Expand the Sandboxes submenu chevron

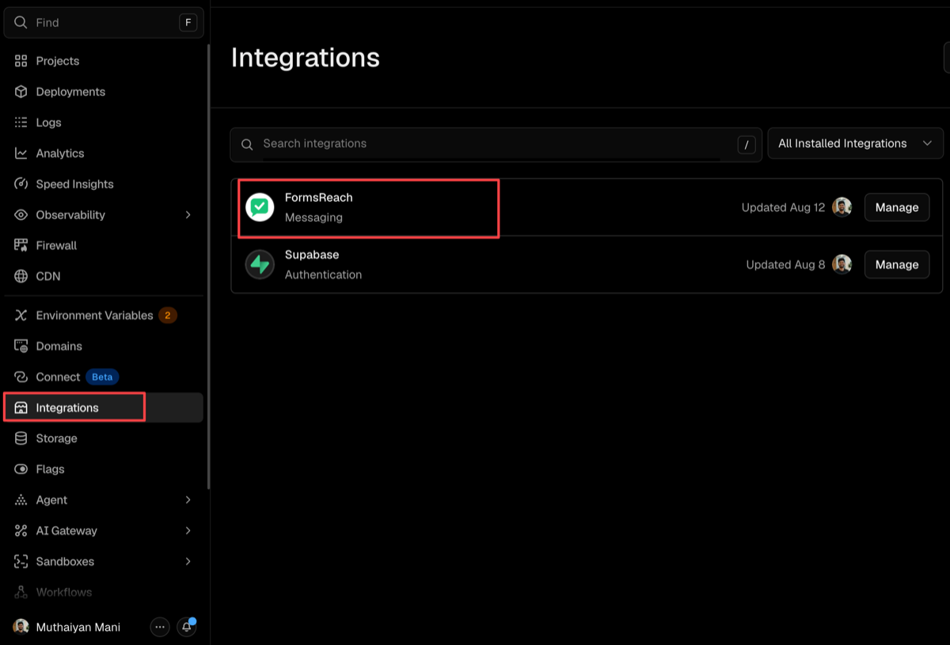click(188, 562)
